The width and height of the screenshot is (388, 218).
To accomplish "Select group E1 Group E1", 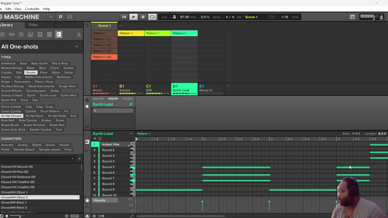I will (x=211, y=89).
